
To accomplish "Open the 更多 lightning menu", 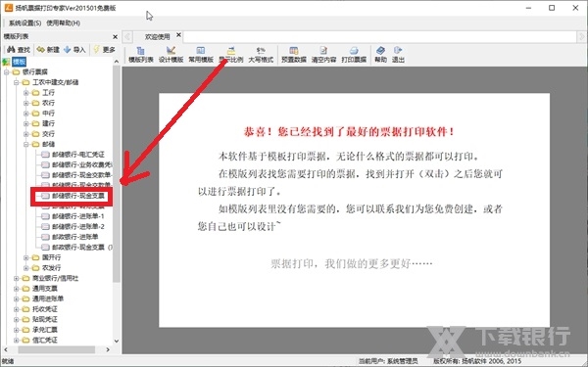I will click(104, 50).
